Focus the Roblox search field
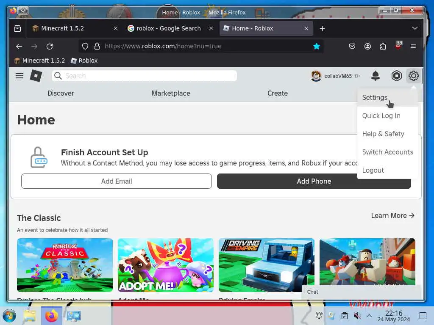The image size is (434, 325). click(144, 76)
